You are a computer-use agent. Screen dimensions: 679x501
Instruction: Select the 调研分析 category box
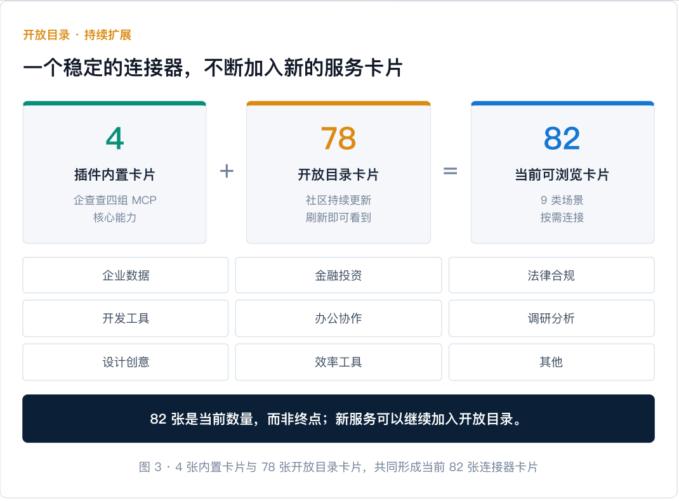point(551,318)
